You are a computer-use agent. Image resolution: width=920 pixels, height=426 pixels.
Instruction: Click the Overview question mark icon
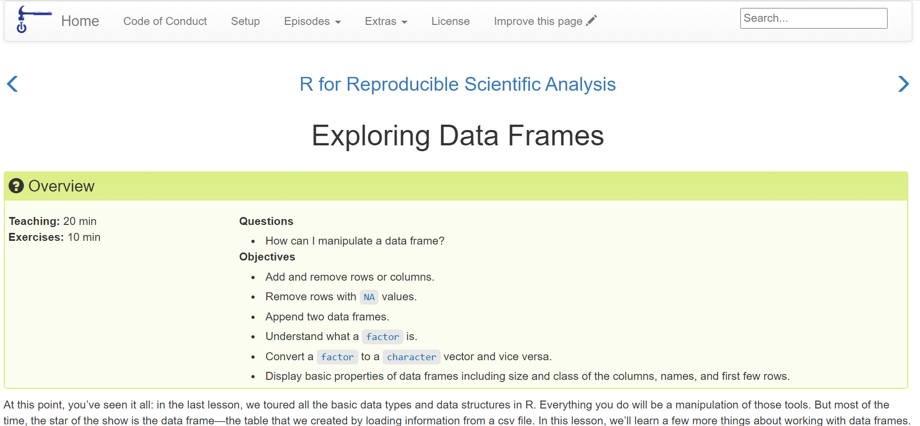coord(16,186)
